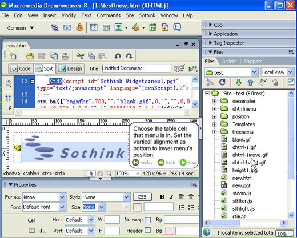Select the Hand tool in status bar
The width and height of the screenshot is (297, 238).
[x=100, y=174]
